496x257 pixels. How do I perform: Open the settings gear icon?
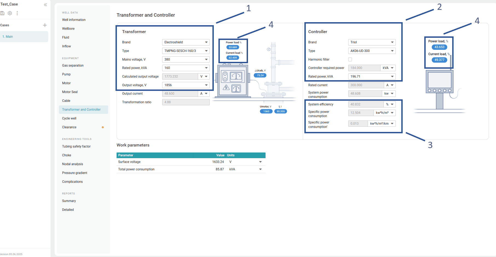pyautogui.click(x=10, y=13)
